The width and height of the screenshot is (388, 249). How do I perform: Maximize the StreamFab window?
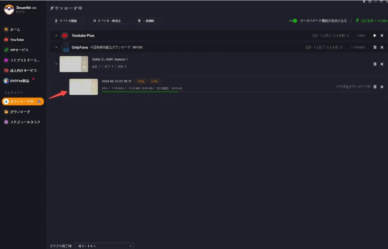(x=381, y=2)
